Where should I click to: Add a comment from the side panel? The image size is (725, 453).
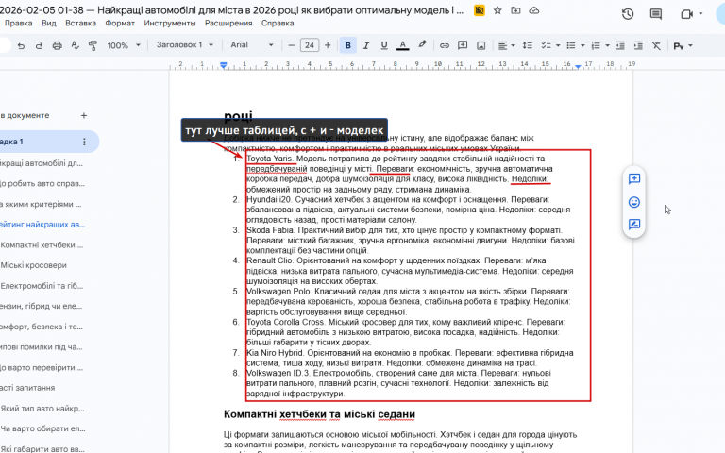tap(634, 179)
